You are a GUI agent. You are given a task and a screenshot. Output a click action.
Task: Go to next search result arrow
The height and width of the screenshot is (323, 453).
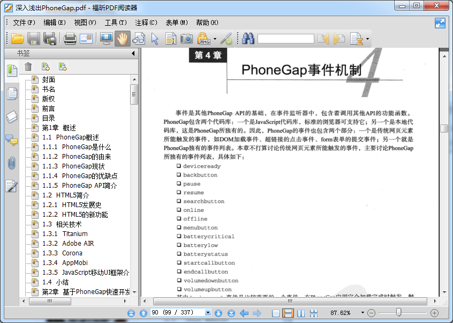[x=339, y=39]
